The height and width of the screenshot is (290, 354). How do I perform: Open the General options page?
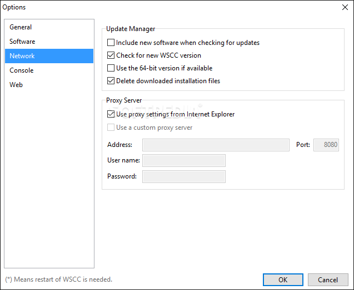pos(21,27)
